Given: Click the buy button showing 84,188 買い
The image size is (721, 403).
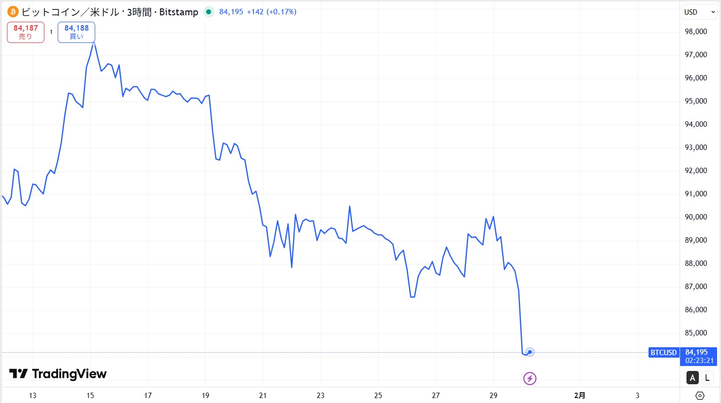Looking at the screenshot, I should [76, 32].
